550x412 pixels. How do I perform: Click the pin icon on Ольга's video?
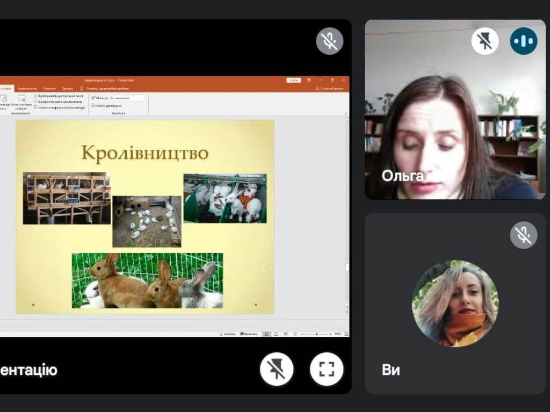(484, 41)
